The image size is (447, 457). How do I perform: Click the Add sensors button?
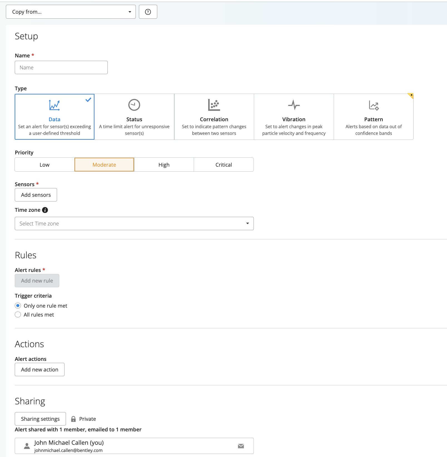36,195
